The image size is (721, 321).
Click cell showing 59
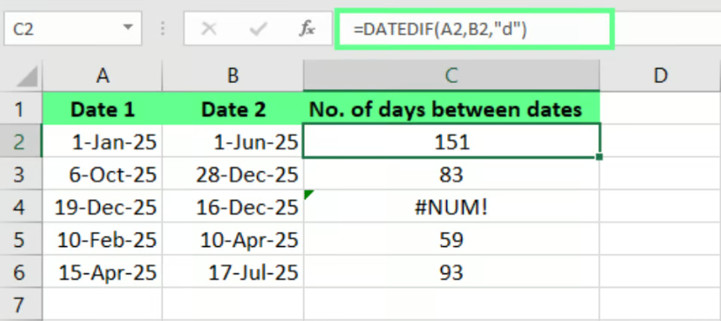(x=452, y=240)
